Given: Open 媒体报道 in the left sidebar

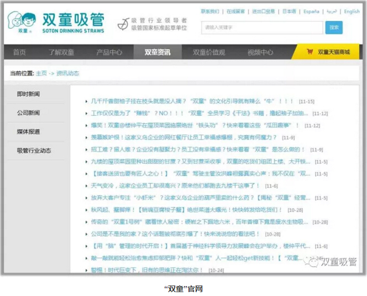Looking at the screenshot, I should point(28,132).
